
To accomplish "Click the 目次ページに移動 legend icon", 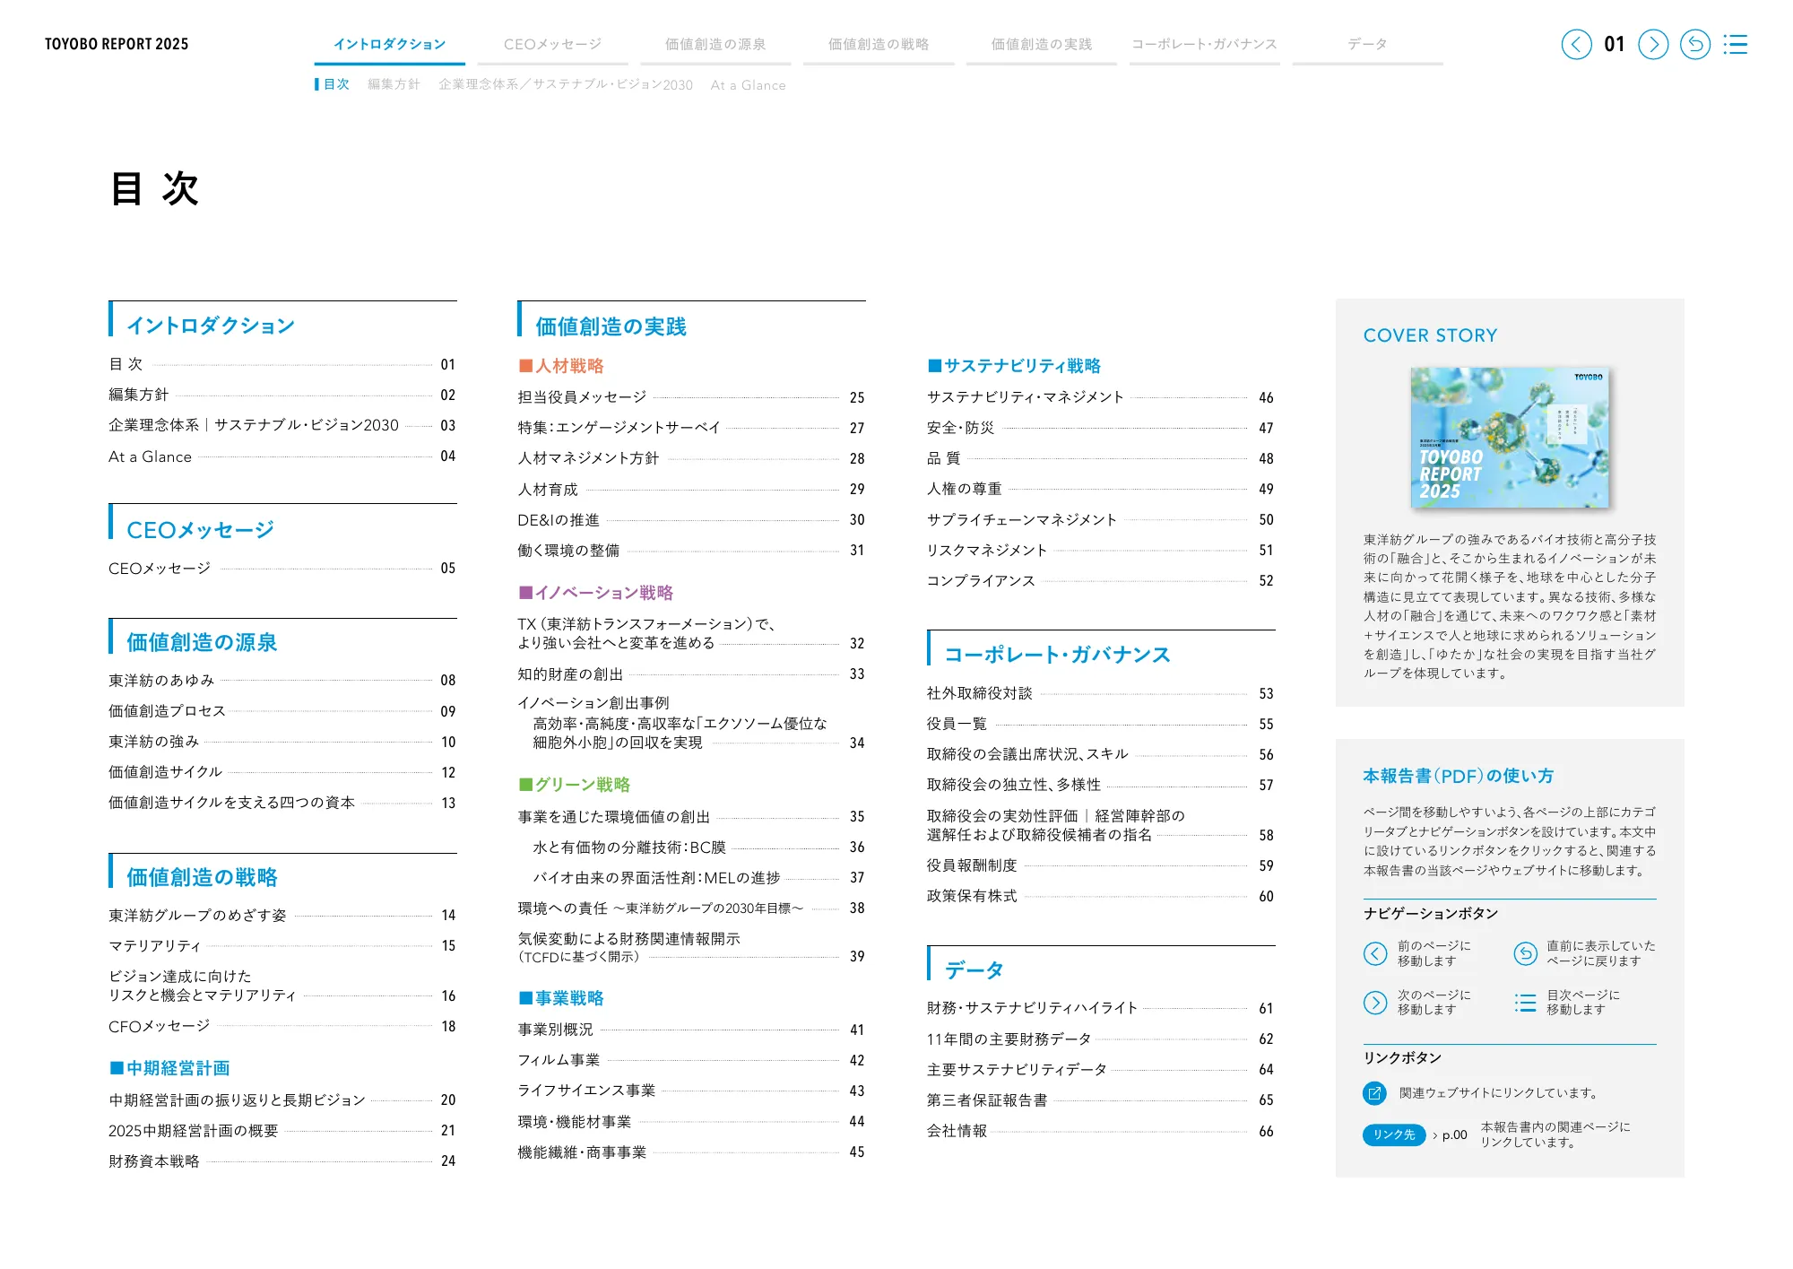I will pyautogui.click(x=1525, y=1003).
